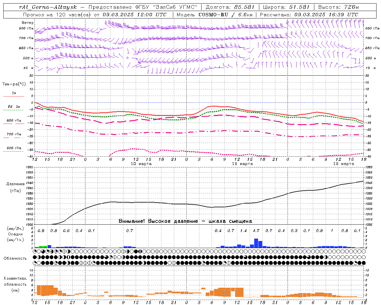Click the tallest blue precipitation bar
Screen dimensions: 381x305
(256, 243)
